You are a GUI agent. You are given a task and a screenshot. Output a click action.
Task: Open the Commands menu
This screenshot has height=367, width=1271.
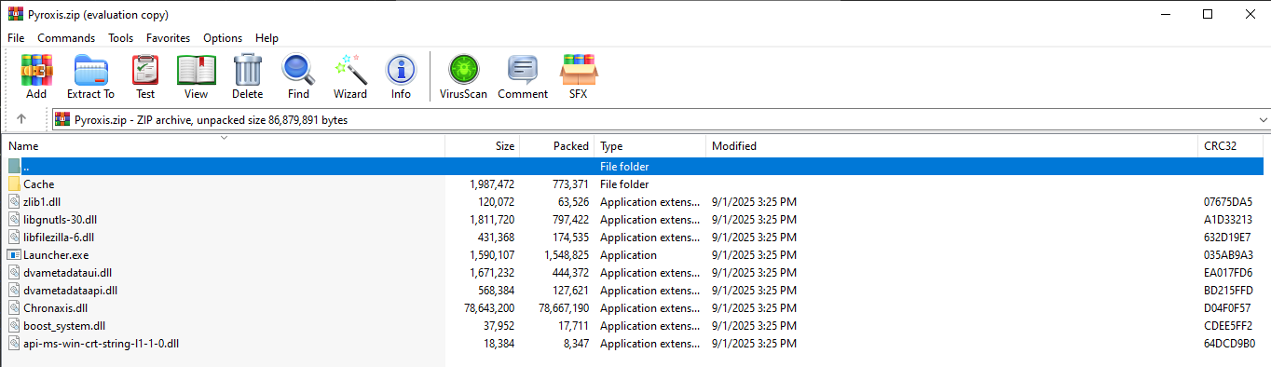click(66, 38)
